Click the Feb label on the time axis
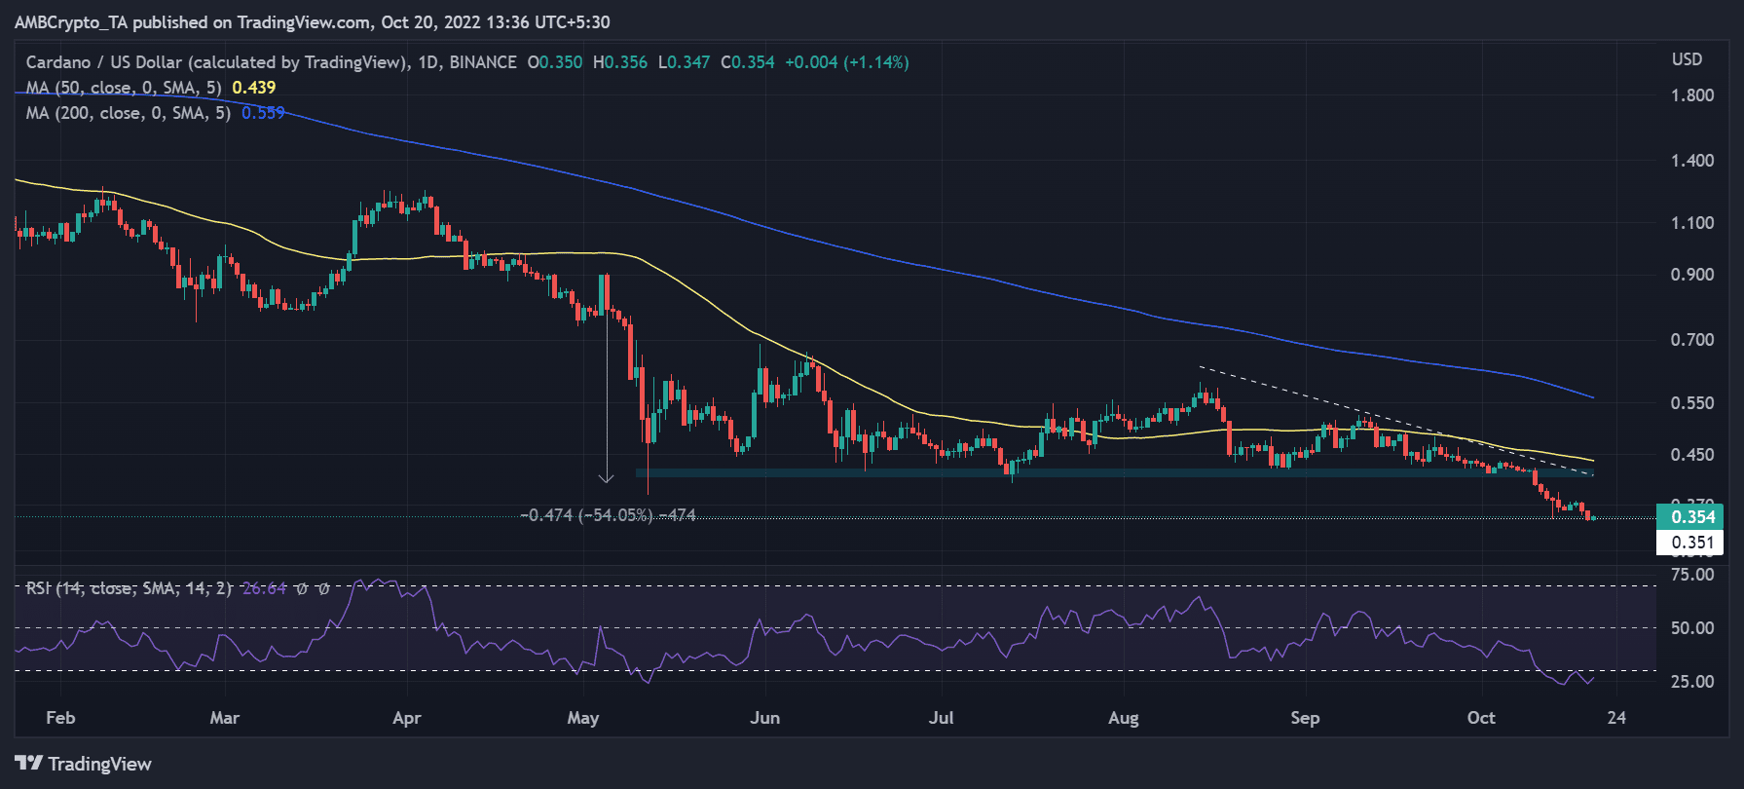Viewport: 1744px width, 789px height. [x=60, y=718]
